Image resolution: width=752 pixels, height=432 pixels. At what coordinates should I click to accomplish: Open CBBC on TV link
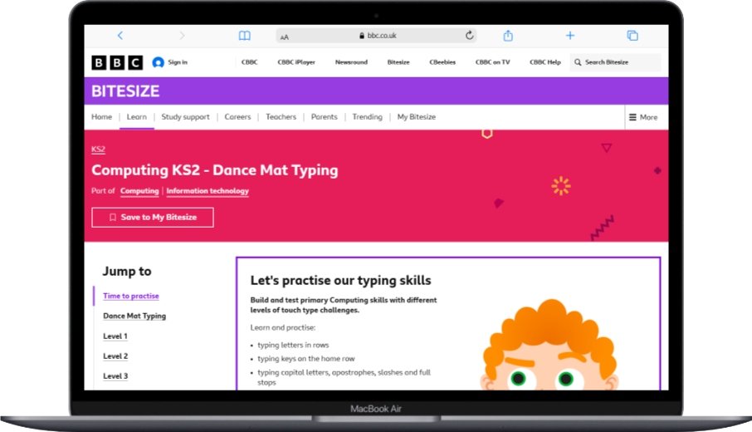(x=492, y=62)
